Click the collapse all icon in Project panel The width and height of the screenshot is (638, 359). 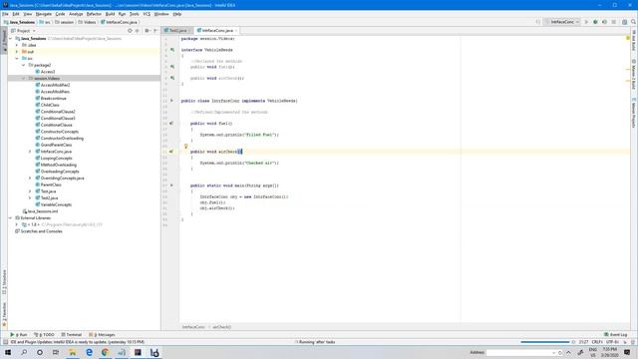[138, 31]
